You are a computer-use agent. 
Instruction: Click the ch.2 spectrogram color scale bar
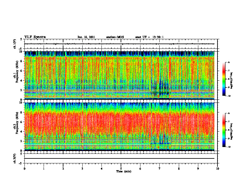point(224,130)
